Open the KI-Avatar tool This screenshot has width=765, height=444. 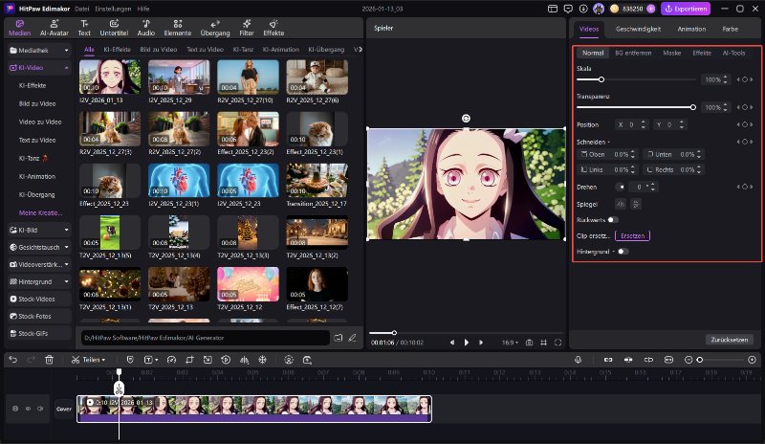(x=53, y=26)
